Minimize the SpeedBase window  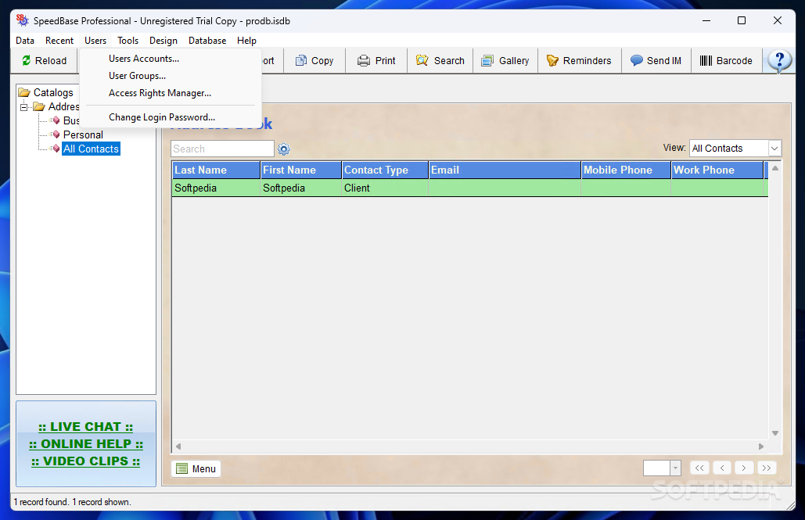(706, 20)
